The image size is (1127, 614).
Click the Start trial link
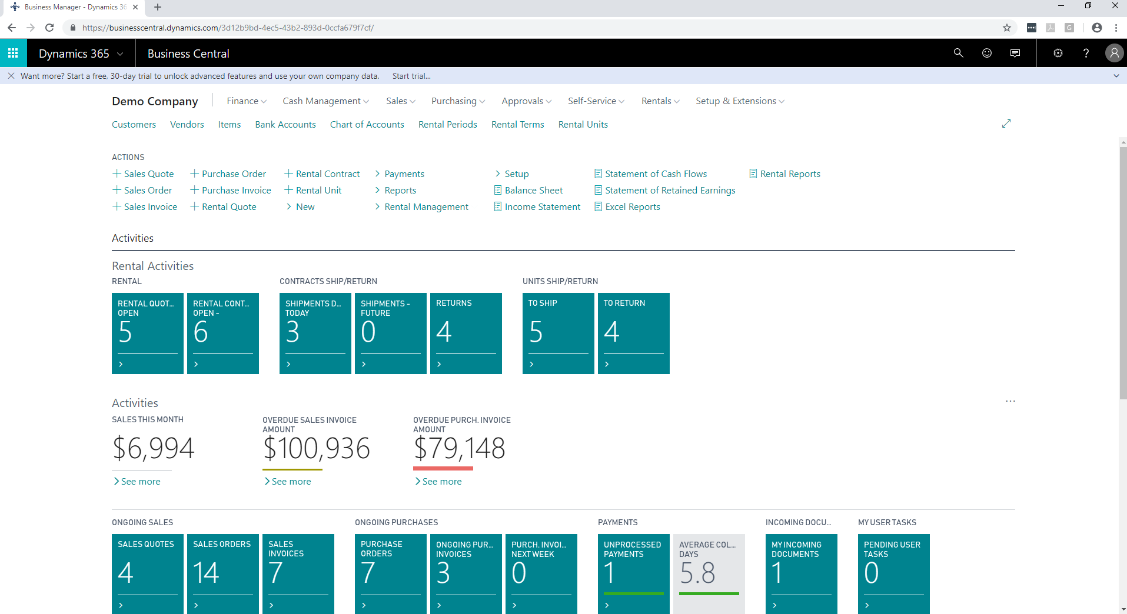411,76
